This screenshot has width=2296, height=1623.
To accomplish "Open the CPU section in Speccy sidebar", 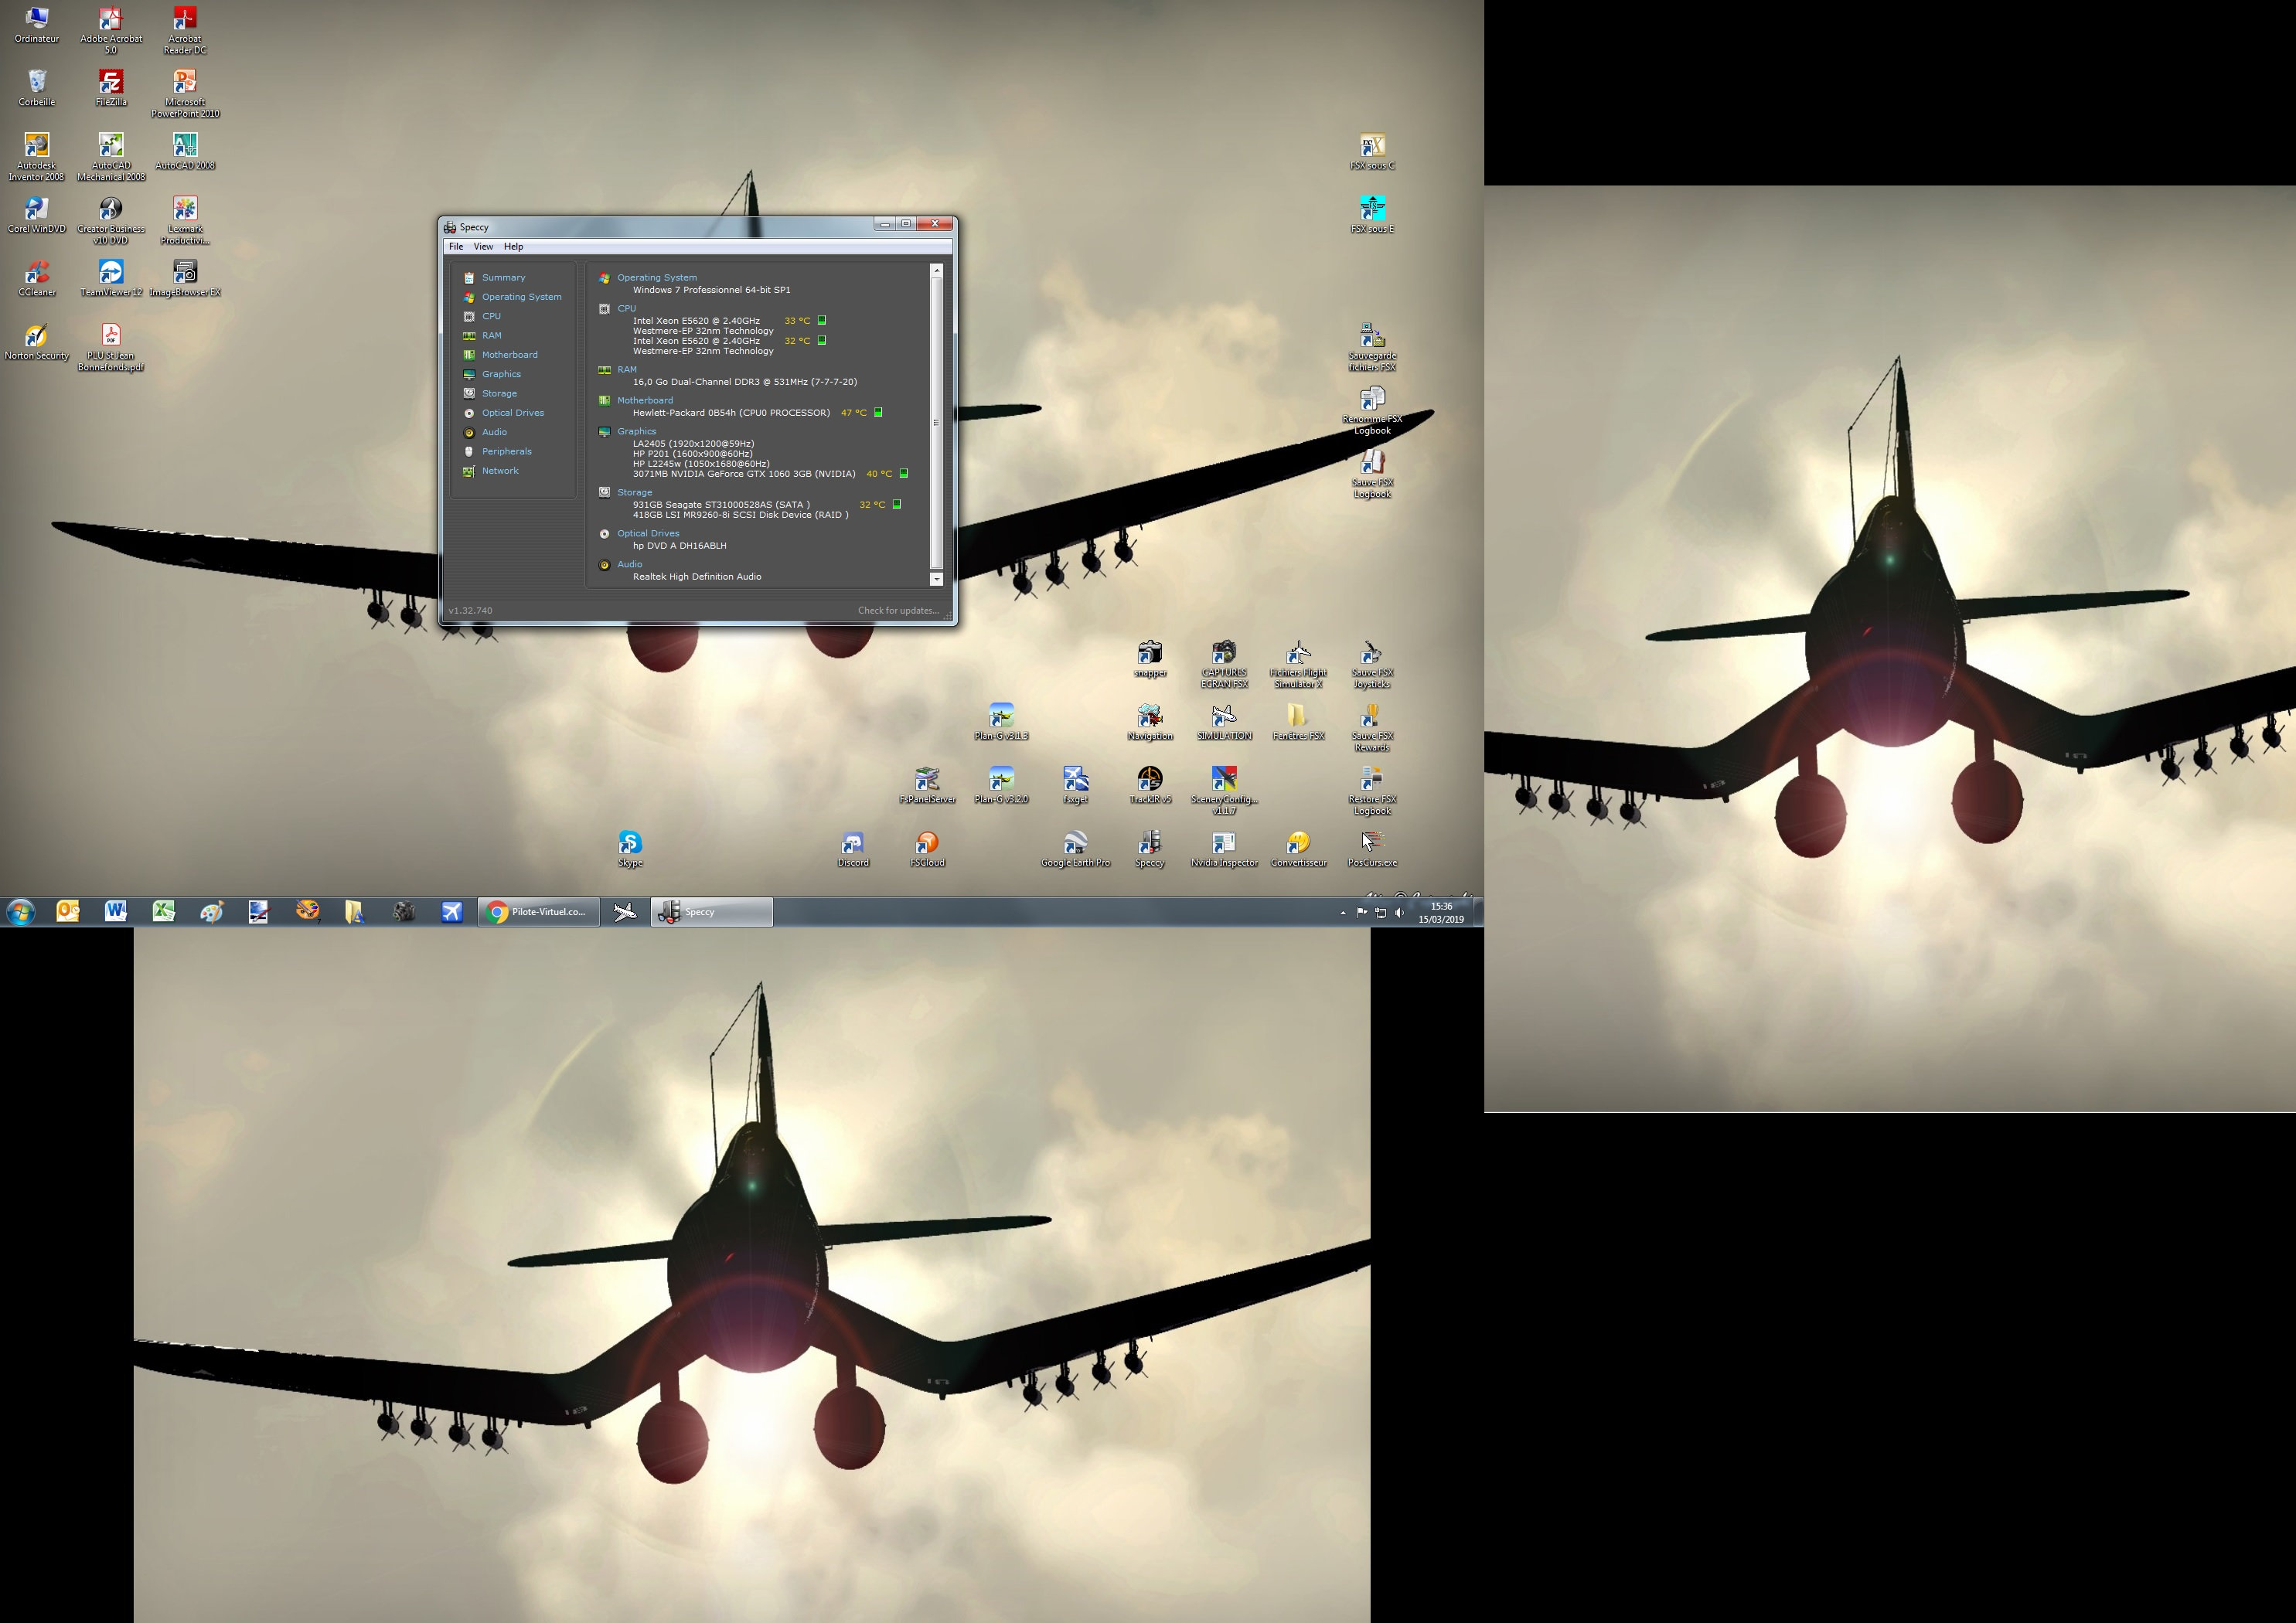I will (491, 316).
